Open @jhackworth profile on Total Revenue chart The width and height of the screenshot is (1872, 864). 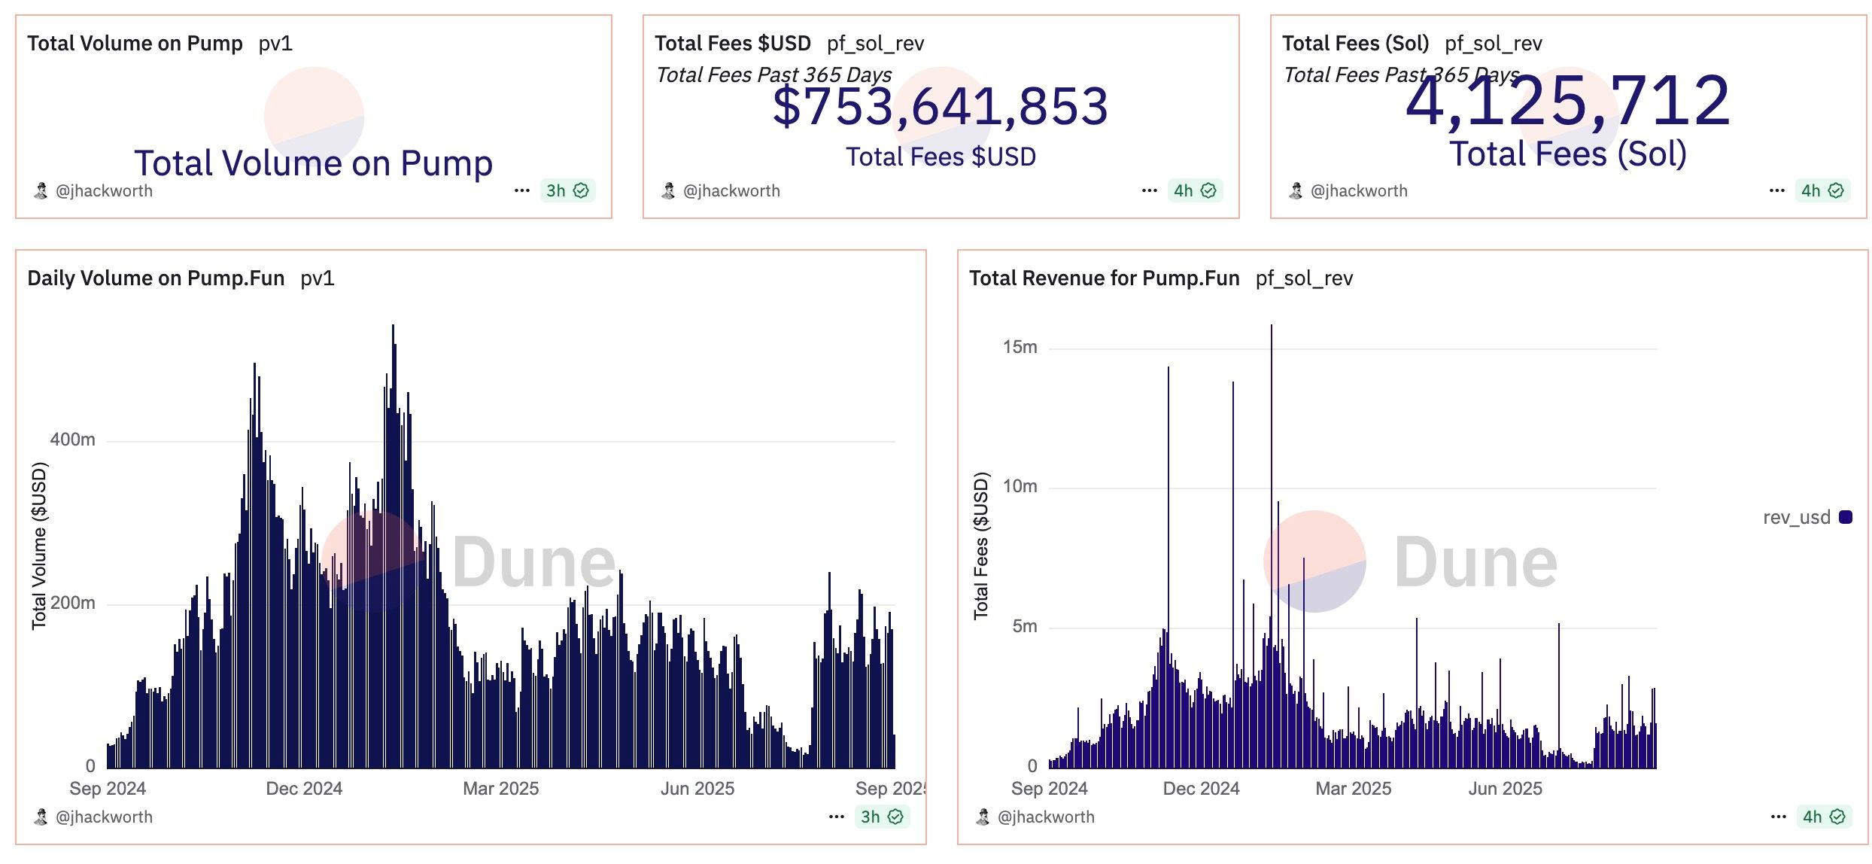1046,817
